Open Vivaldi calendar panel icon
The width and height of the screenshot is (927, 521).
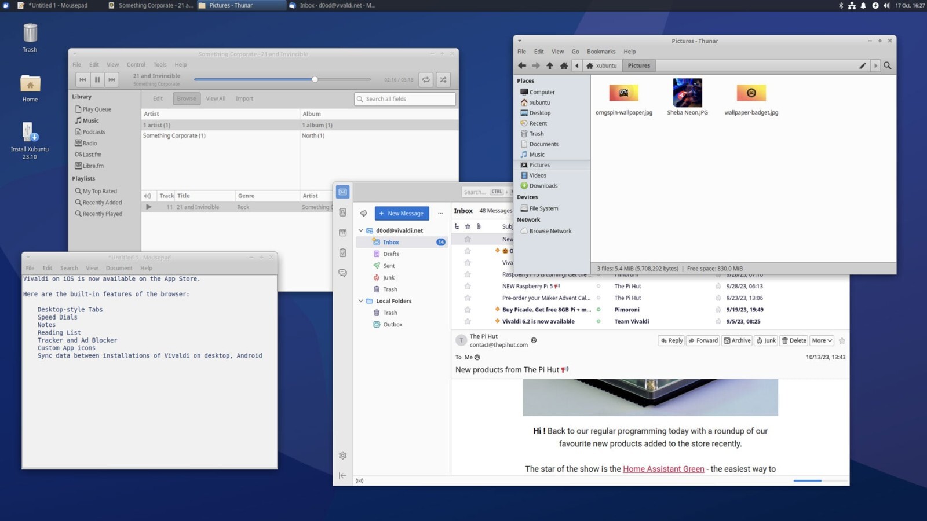343,233
